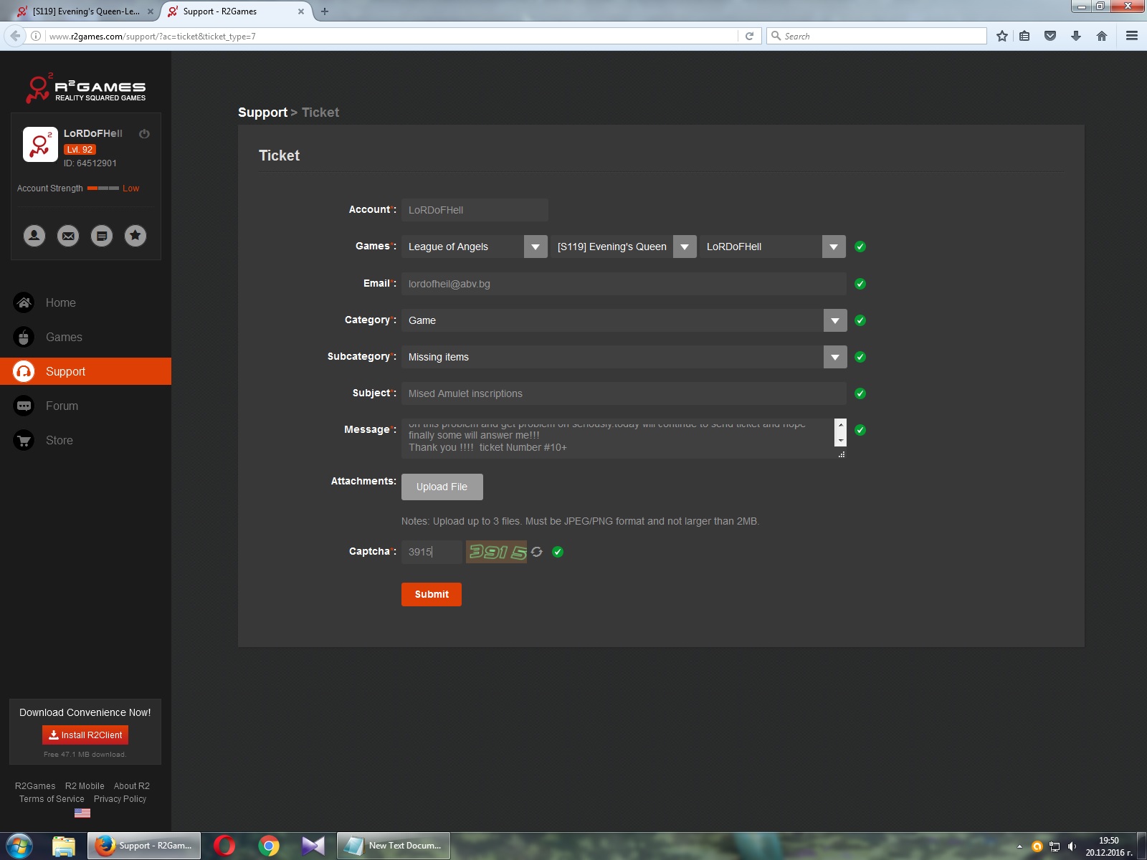Click the R2Games logo

coord(86,88)
